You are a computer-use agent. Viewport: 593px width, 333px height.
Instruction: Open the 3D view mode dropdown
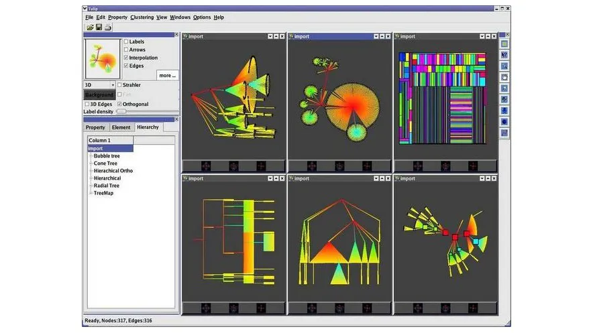(x=99, y=85)
